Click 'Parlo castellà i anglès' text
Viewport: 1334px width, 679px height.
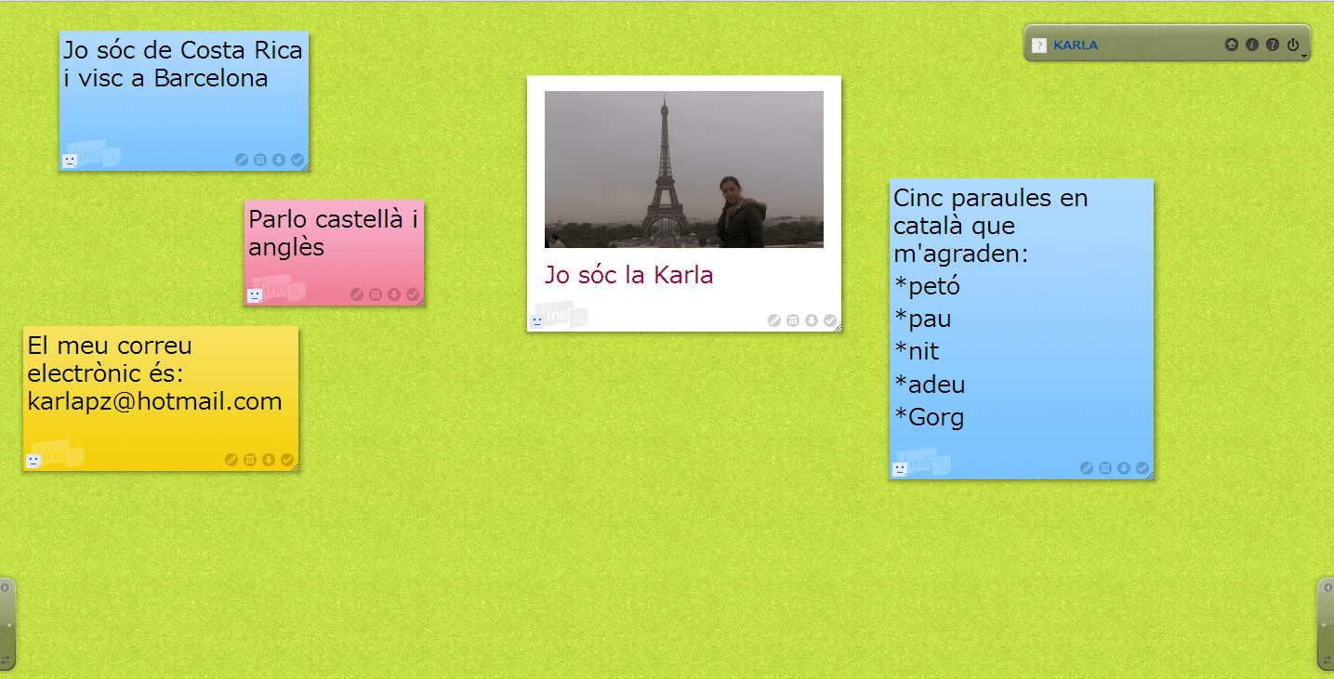(335, 232)
